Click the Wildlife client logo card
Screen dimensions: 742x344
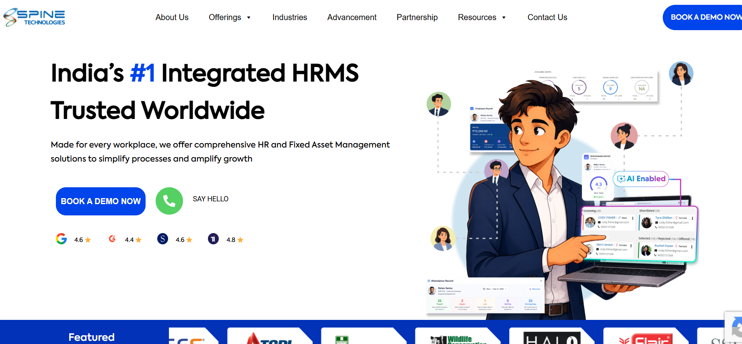coord(458,336)
